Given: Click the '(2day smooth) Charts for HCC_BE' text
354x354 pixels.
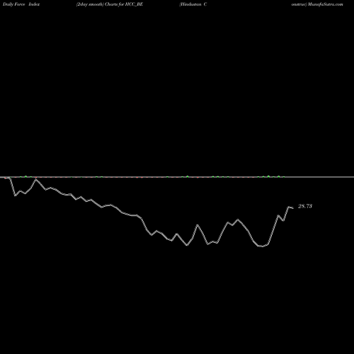Looking at the screenshot, I should pos(110,4).
